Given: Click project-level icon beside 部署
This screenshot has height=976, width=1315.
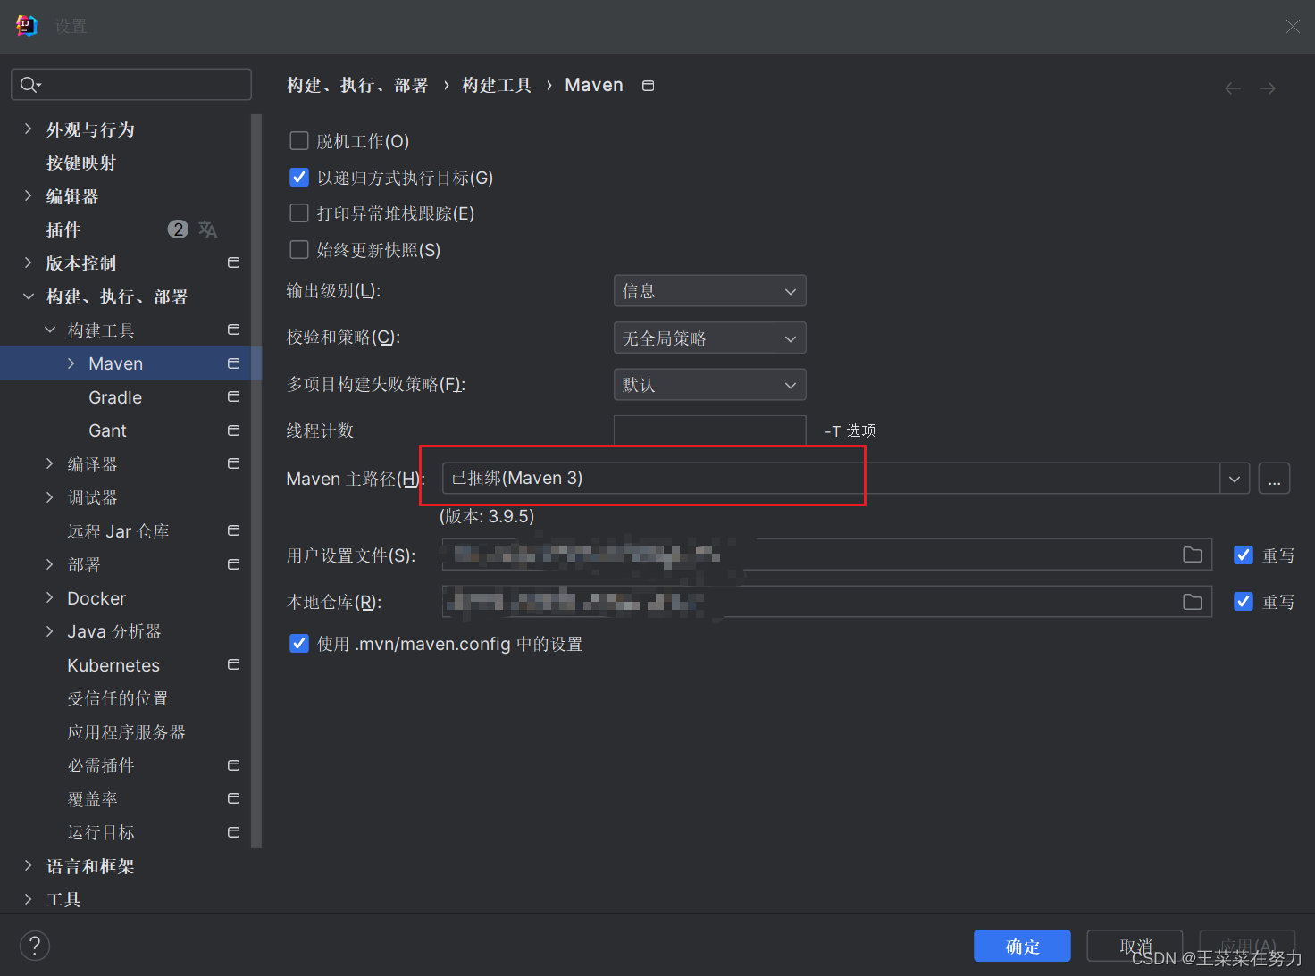Looking at the screenshot, I should [234, 564].
